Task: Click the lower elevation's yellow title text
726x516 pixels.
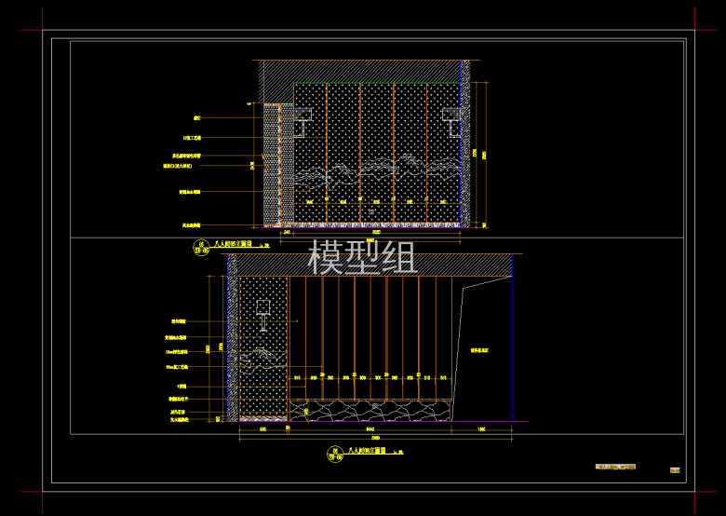Action: [367, 451]
